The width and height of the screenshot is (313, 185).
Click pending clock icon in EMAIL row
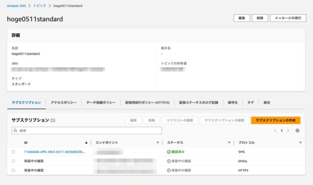169,161
